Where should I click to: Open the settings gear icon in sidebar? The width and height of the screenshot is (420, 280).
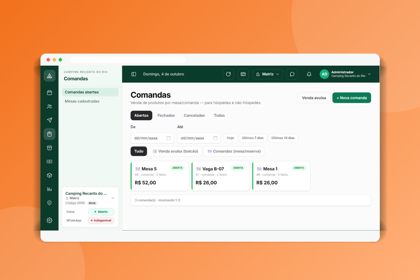[49, 220]
